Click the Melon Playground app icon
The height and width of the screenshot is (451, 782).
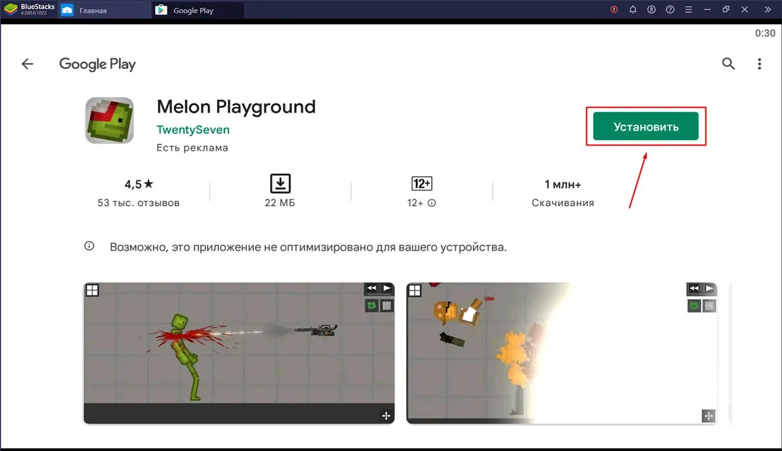click(x=109, y=121)
